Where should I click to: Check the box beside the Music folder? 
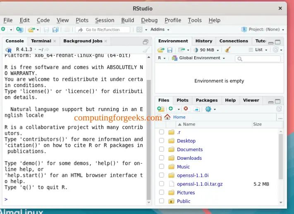(161, 166)
